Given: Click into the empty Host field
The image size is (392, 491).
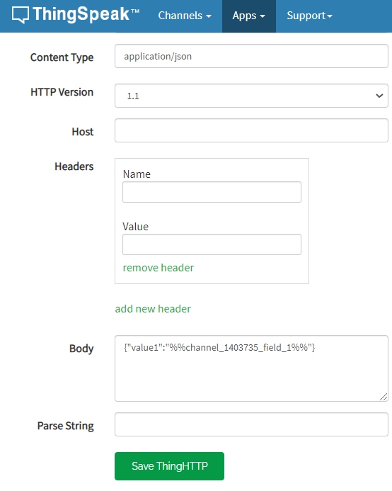Looking at the screenshot, I should [251, 130].
